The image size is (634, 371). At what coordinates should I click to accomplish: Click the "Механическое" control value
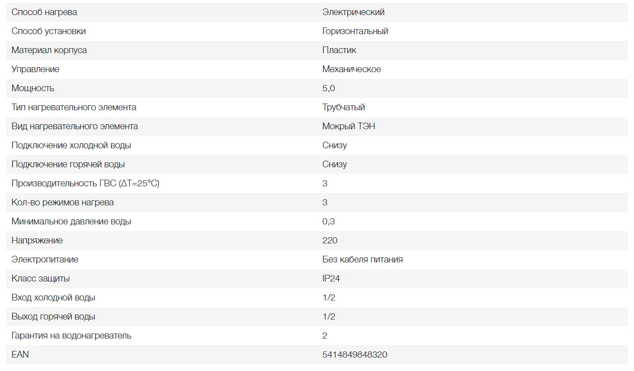point(352,69)
